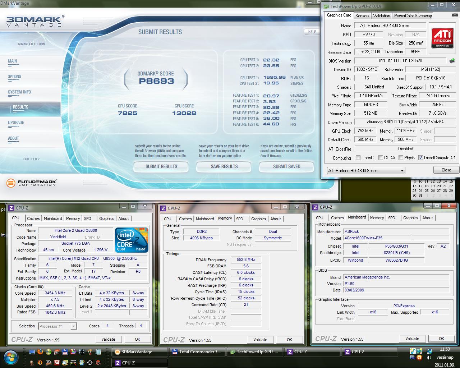Switch to Total Commander in the taskbar
Viewport: 460px width, 368px height.
[197, 352]
